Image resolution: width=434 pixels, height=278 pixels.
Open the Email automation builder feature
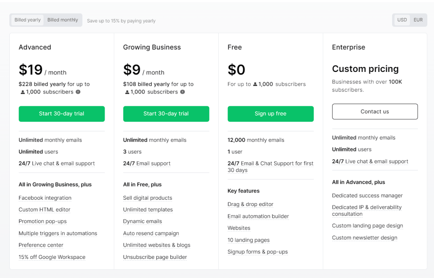[258, 216]
